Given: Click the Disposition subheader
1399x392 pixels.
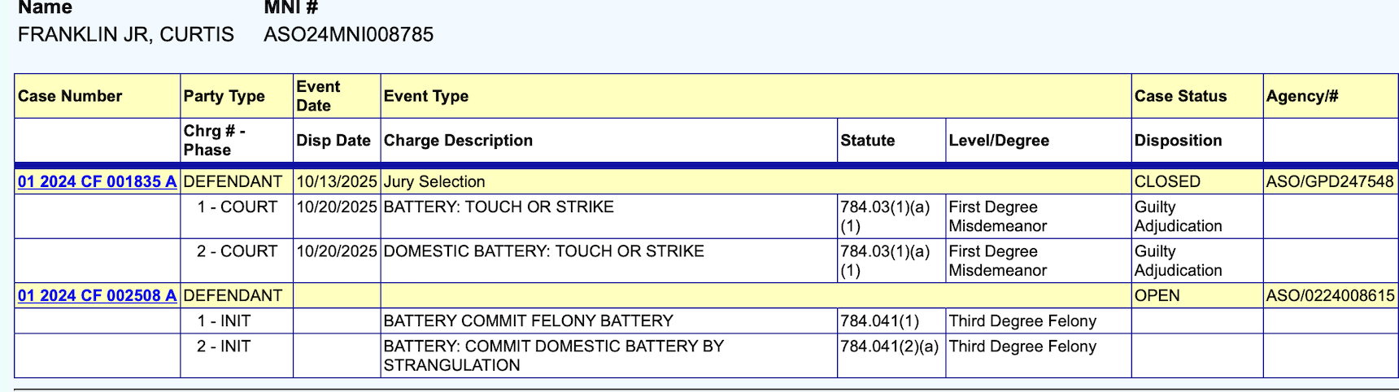Looking at the screenshot, I should [x=1178, y=141].
